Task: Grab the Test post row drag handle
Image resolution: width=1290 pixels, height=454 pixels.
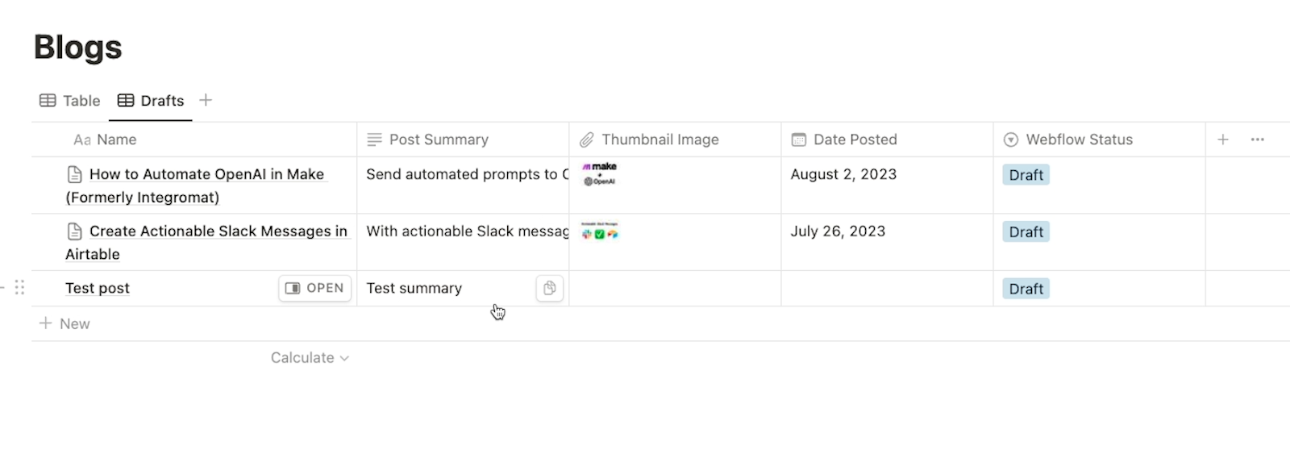Action: pyautogui.click(x=19, y=287)
